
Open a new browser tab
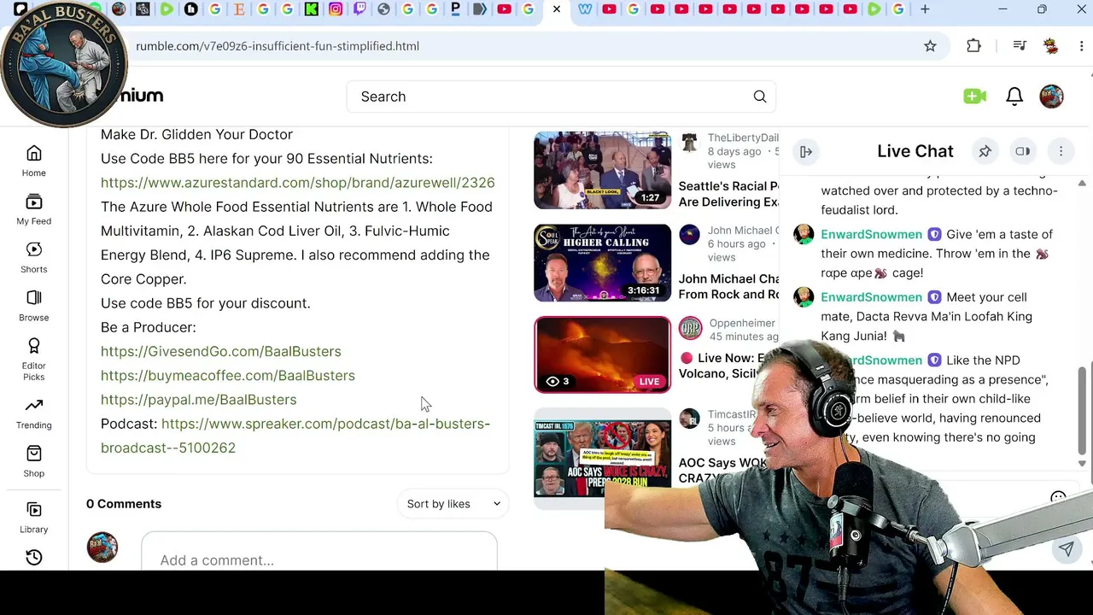click(925, 9)
